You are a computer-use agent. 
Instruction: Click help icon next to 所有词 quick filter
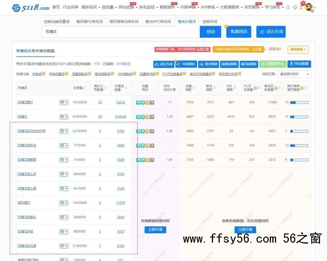pyautogui.click(x=43, y=74)
